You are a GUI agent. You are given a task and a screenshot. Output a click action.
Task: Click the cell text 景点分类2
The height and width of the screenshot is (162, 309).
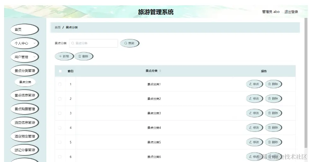tap(154, 99)
